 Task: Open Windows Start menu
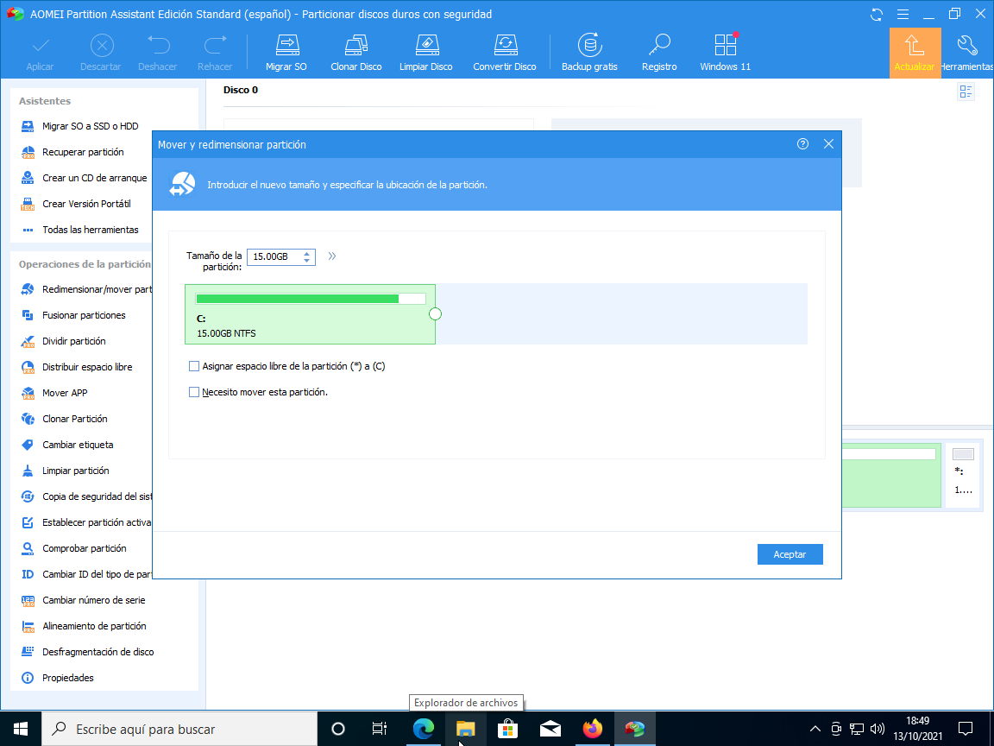[21, 729]
